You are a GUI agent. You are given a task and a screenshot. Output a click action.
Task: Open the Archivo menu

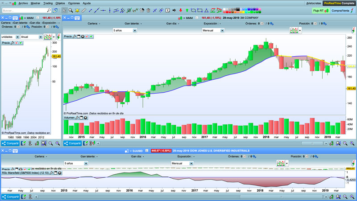pyautogui.click(x=23, y=3)
